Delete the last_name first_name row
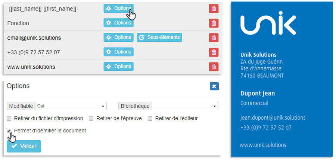Image resolution: width=336 pixels, height=164 pixels. [x=213, y=9]
